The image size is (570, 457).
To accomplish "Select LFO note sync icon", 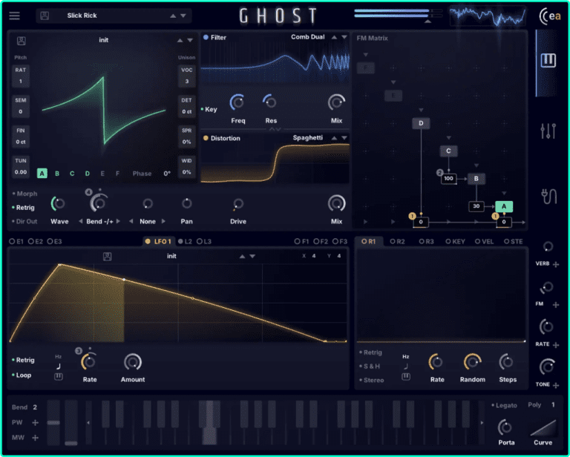I will click(x=59, y=366).
